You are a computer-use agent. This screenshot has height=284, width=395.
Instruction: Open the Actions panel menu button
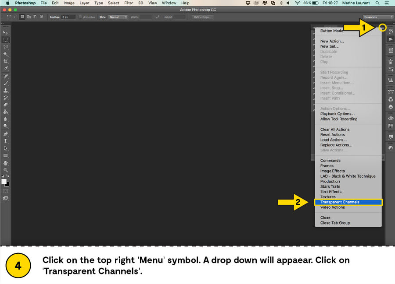click(x=382, y=28)
